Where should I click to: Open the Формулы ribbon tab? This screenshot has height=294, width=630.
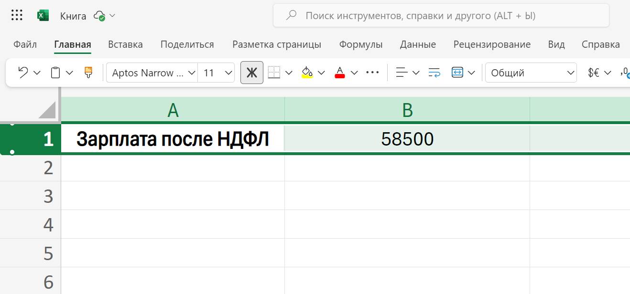coord(360,44)
